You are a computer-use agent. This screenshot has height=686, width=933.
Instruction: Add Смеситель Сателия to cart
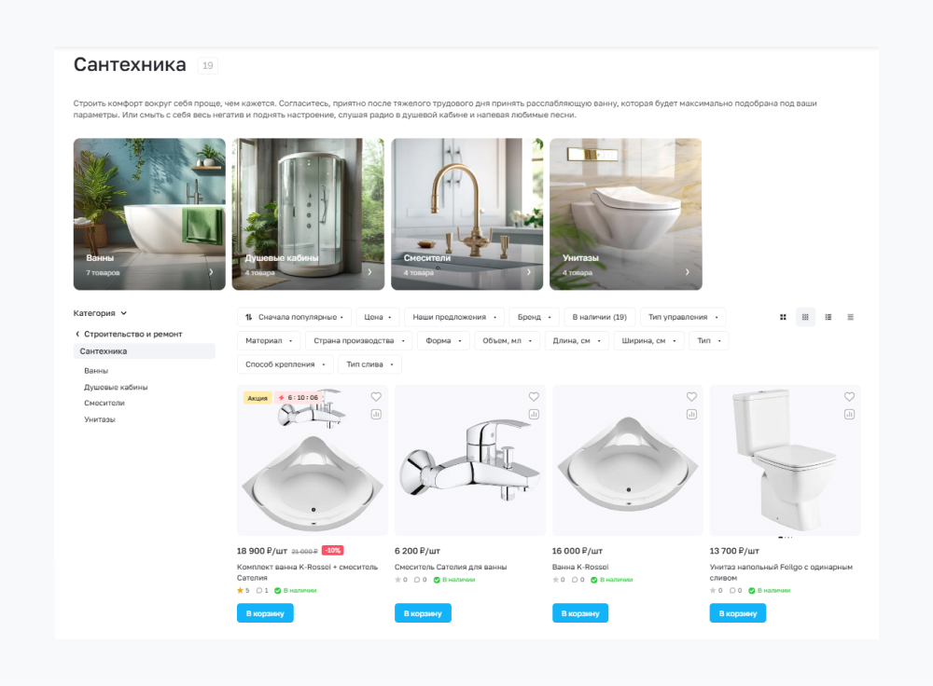coord(423,613)
